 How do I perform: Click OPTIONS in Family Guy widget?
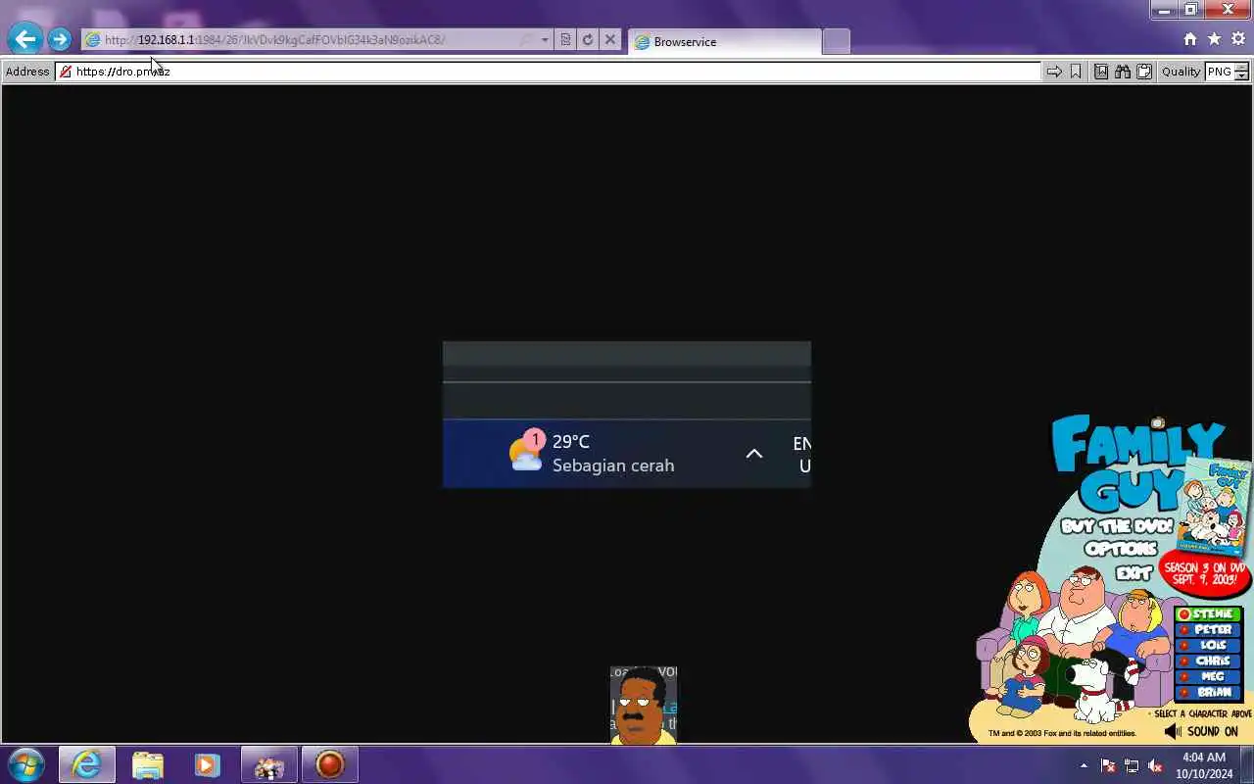pos(1120,550)
